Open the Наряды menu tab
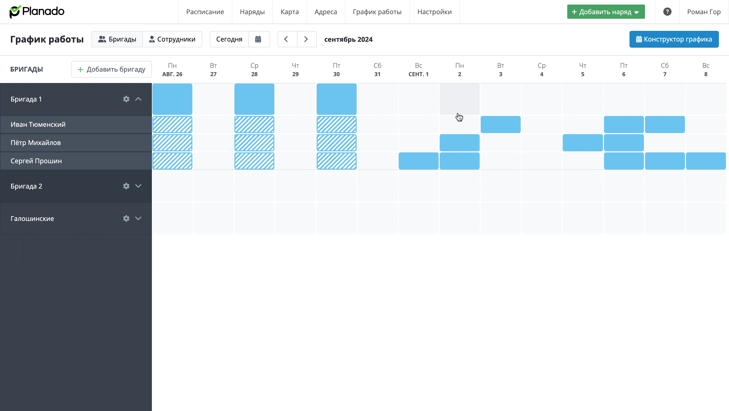Screen dimensions: 729x411 tap(252, 12)
